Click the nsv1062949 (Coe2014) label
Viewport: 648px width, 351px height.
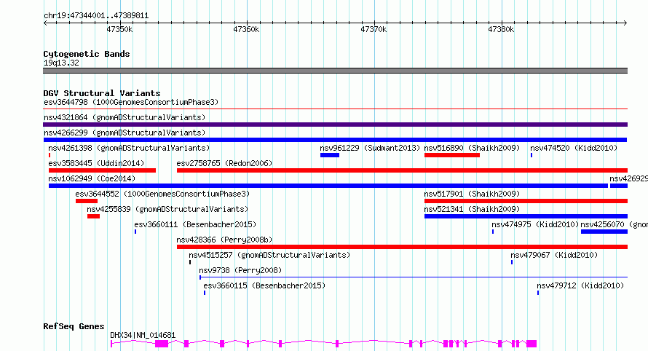[92, 178]
